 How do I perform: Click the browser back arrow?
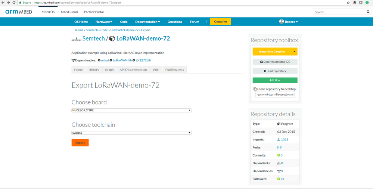pyautogui.click(x=3, y=3)
